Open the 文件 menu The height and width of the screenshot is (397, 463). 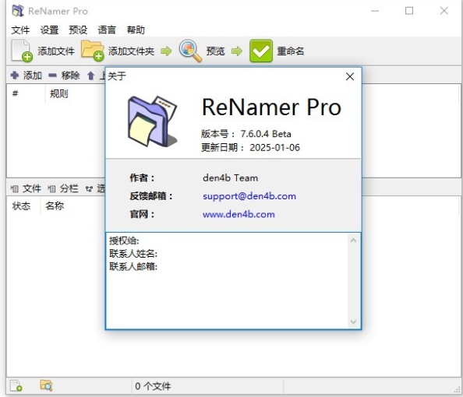(20, 30)
